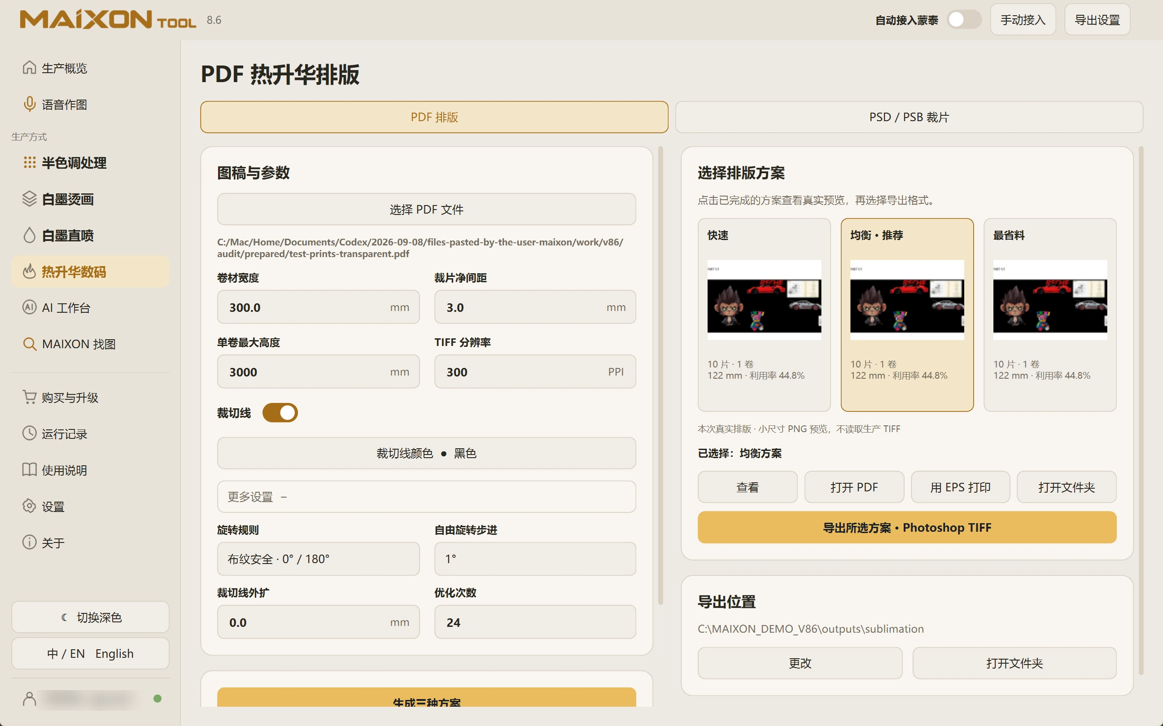Click the user avatar icon in the sidebar footer

29,699
